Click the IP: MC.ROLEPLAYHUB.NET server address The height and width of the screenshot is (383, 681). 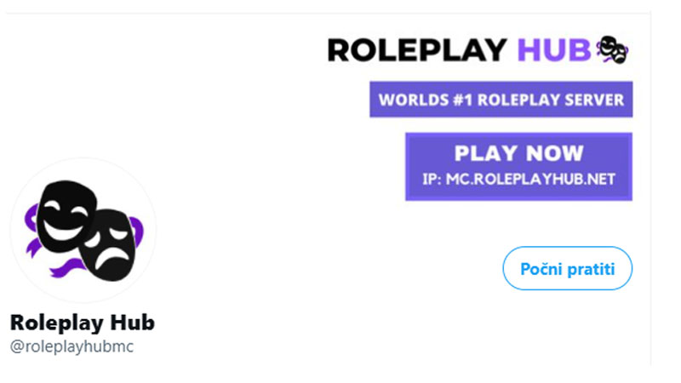point(518,180)
